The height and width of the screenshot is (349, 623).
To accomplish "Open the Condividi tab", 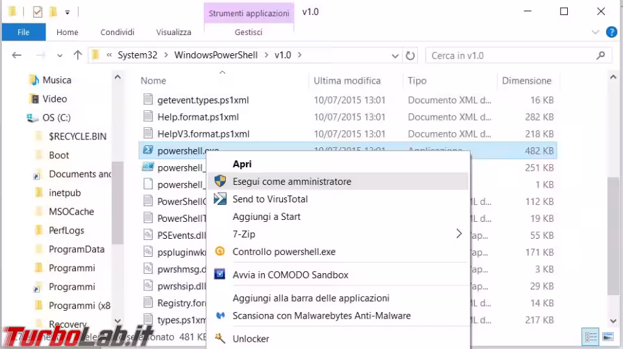I will [x=117, y=32].
